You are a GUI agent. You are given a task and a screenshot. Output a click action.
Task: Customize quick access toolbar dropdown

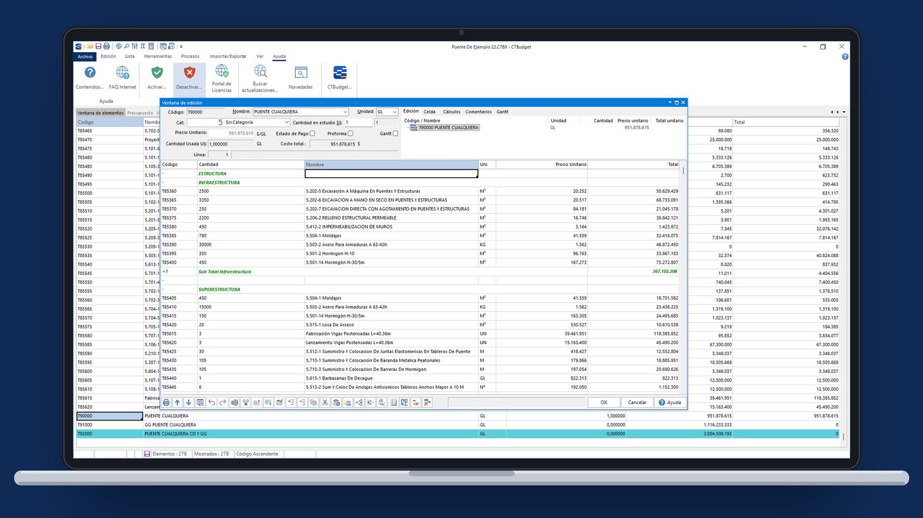pyautogui.click(x=181, y=47)
